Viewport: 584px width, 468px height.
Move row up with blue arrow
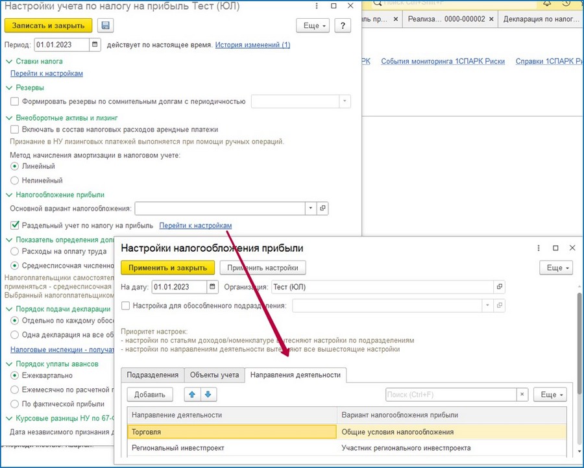pyautogui.click(x=192, y=394)
